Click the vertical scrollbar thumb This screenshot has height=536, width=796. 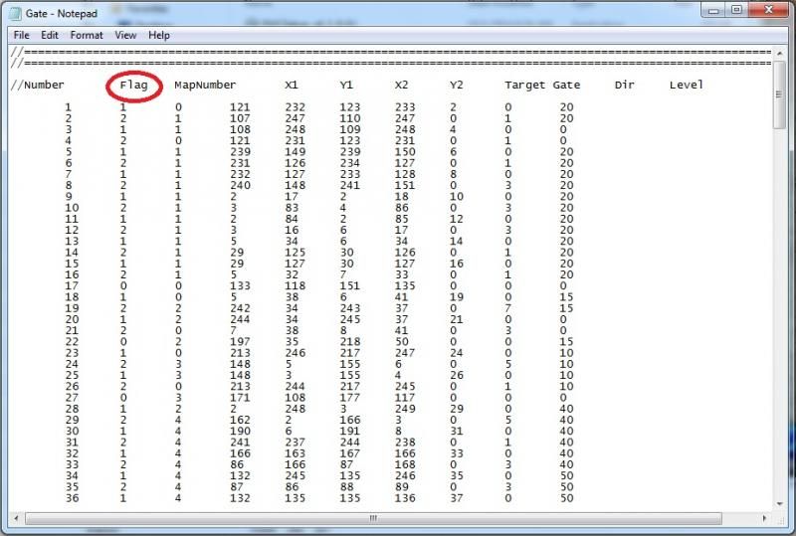[x=779, y=94]
